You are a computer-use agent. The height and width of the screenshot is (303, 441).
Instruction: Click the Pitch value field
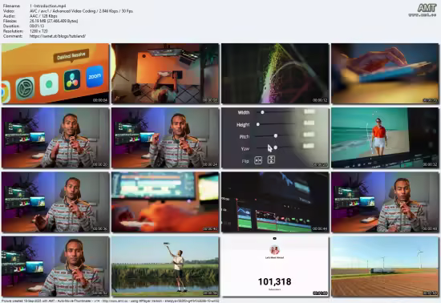309,135
